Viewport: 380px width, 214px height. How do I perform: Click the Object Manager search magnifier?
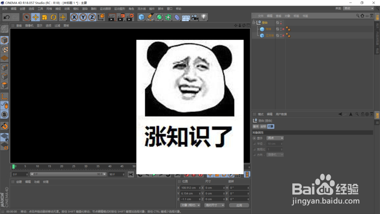click(358, 16)
